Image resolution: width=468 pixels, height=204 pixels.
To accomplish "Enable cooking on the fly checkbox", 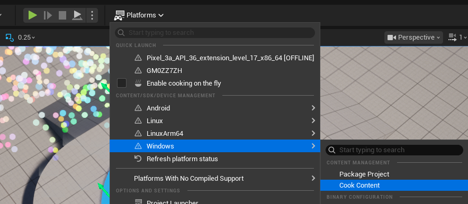I will [122, 83].
